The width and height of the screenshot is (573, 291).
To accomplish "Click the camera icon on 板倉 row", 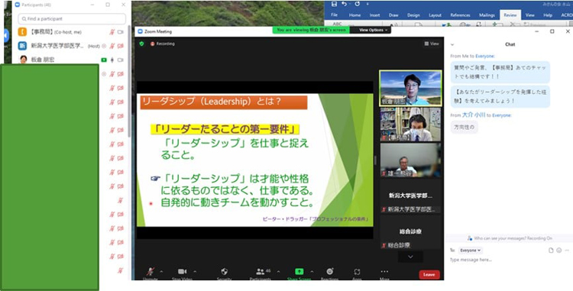I will point(120,60).
